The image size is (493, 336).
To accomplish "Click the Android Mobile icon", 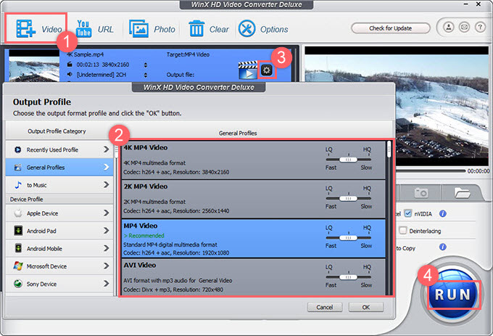I will [x=18, y=248].
